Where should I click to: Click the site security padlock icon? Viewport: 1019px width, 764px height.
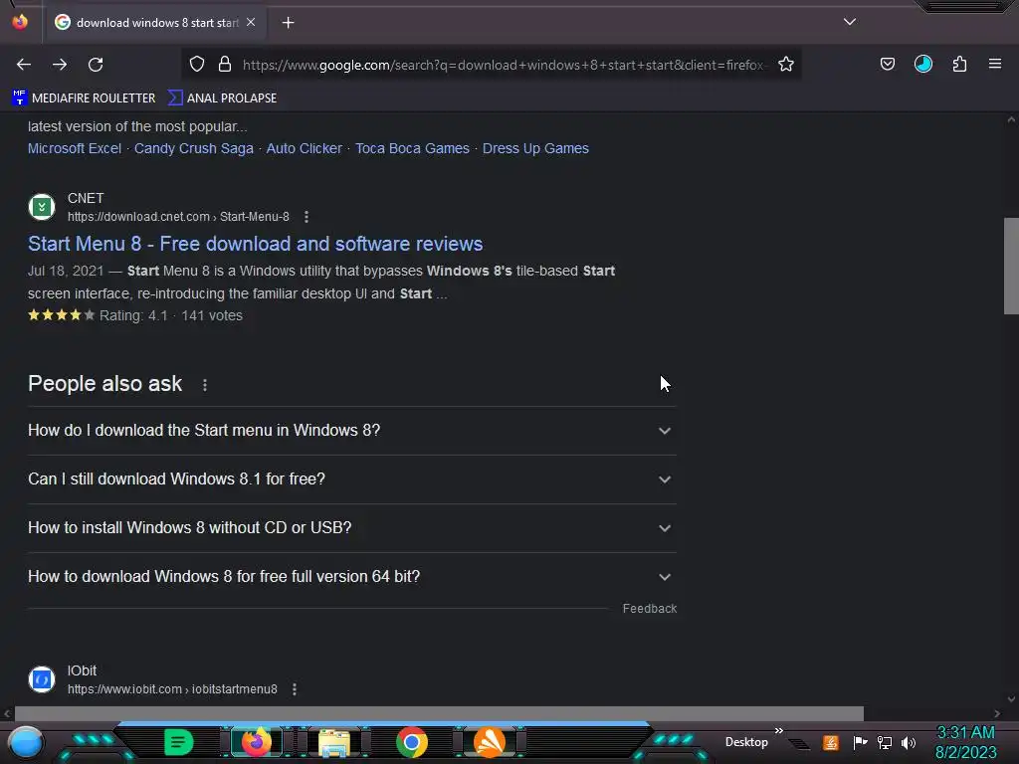pyautogui.click(x=225, y=65)
